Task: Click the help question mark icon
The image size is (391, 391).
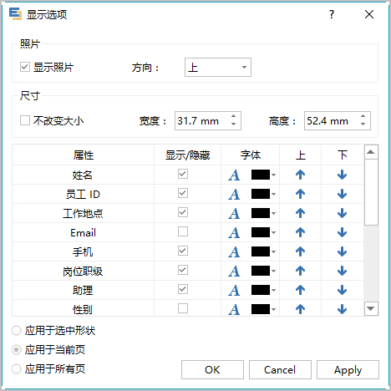Action: point(332,14)
